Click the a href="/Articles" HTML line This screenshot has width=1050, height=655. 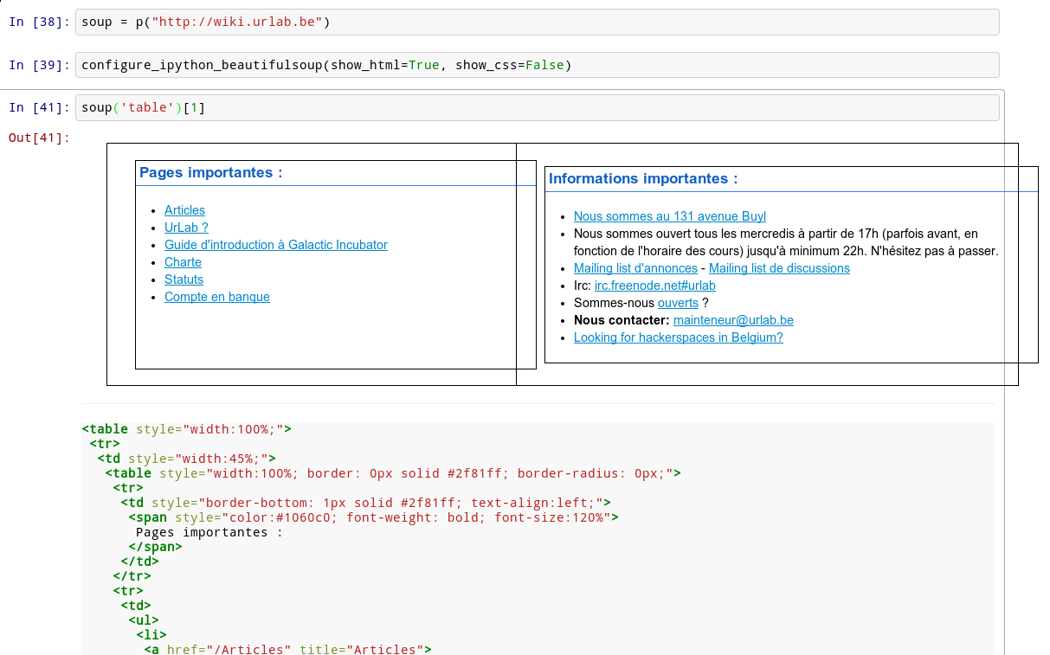coord(287,649)
